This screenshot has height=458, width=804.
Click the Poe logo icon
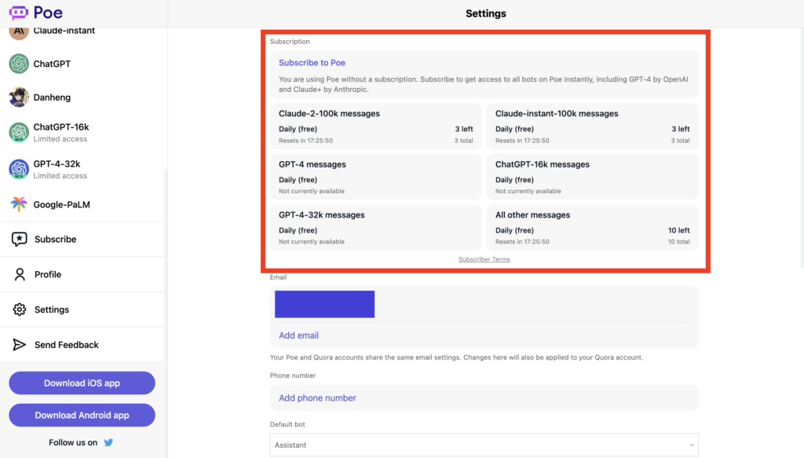click(18, 13)
